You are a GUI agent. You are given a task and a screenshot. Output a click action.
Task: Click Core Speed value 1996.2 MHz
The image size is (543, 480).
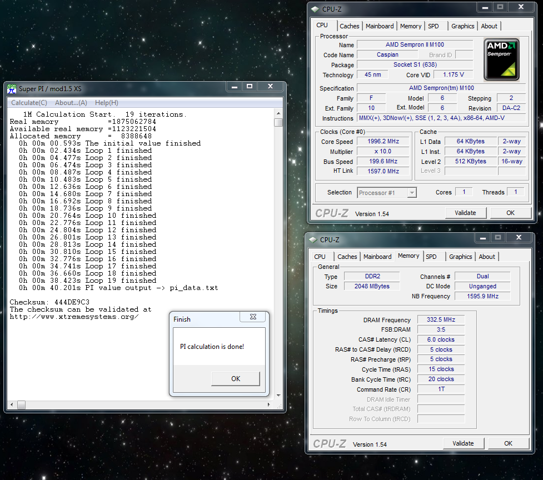[x=383, y=142]
